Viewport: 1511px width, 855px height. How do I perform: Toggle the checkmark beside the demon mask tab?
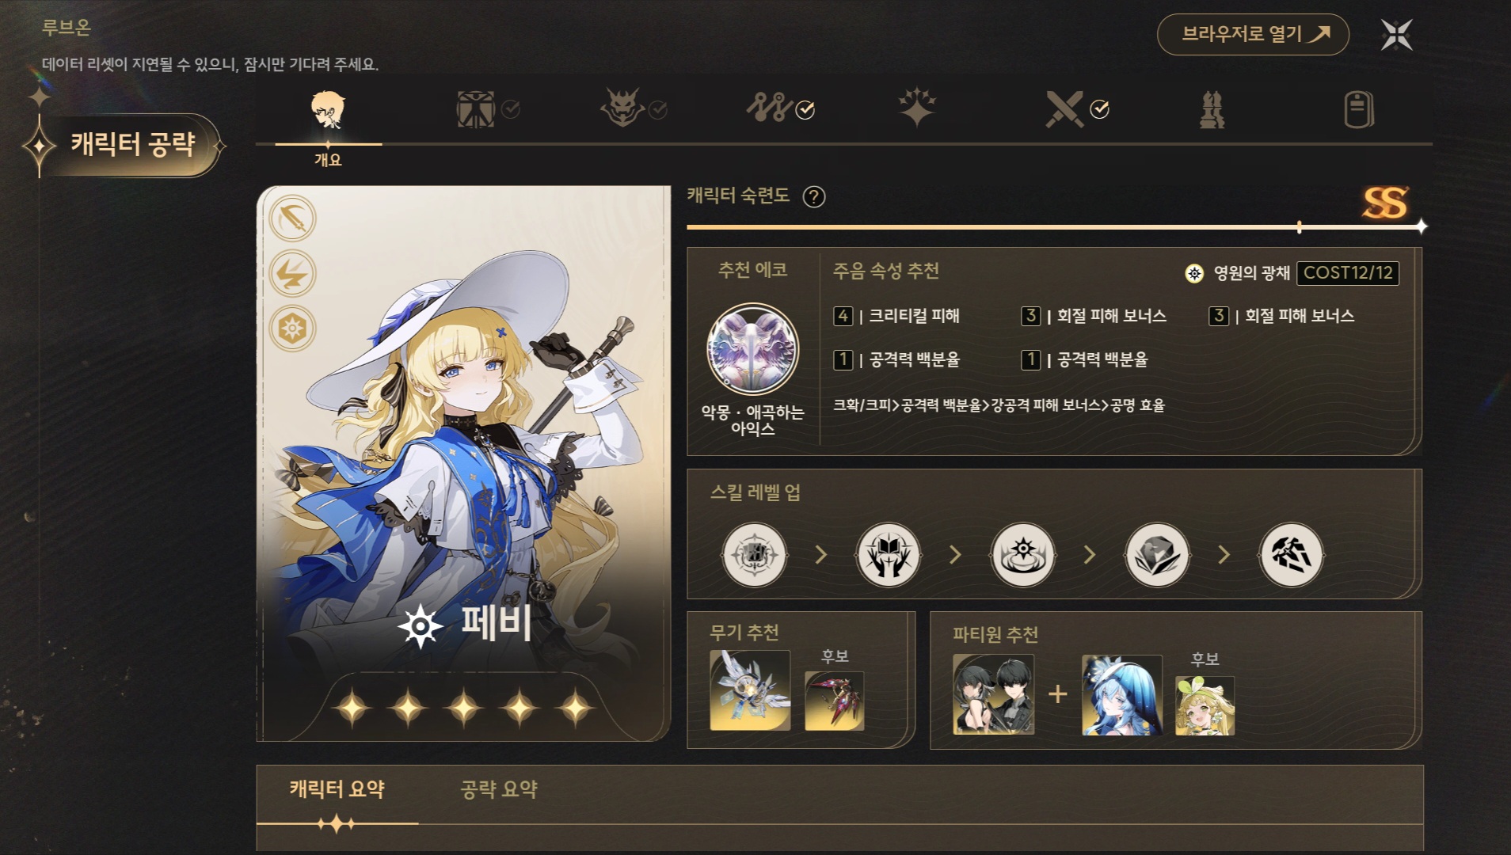pos(657,109)
